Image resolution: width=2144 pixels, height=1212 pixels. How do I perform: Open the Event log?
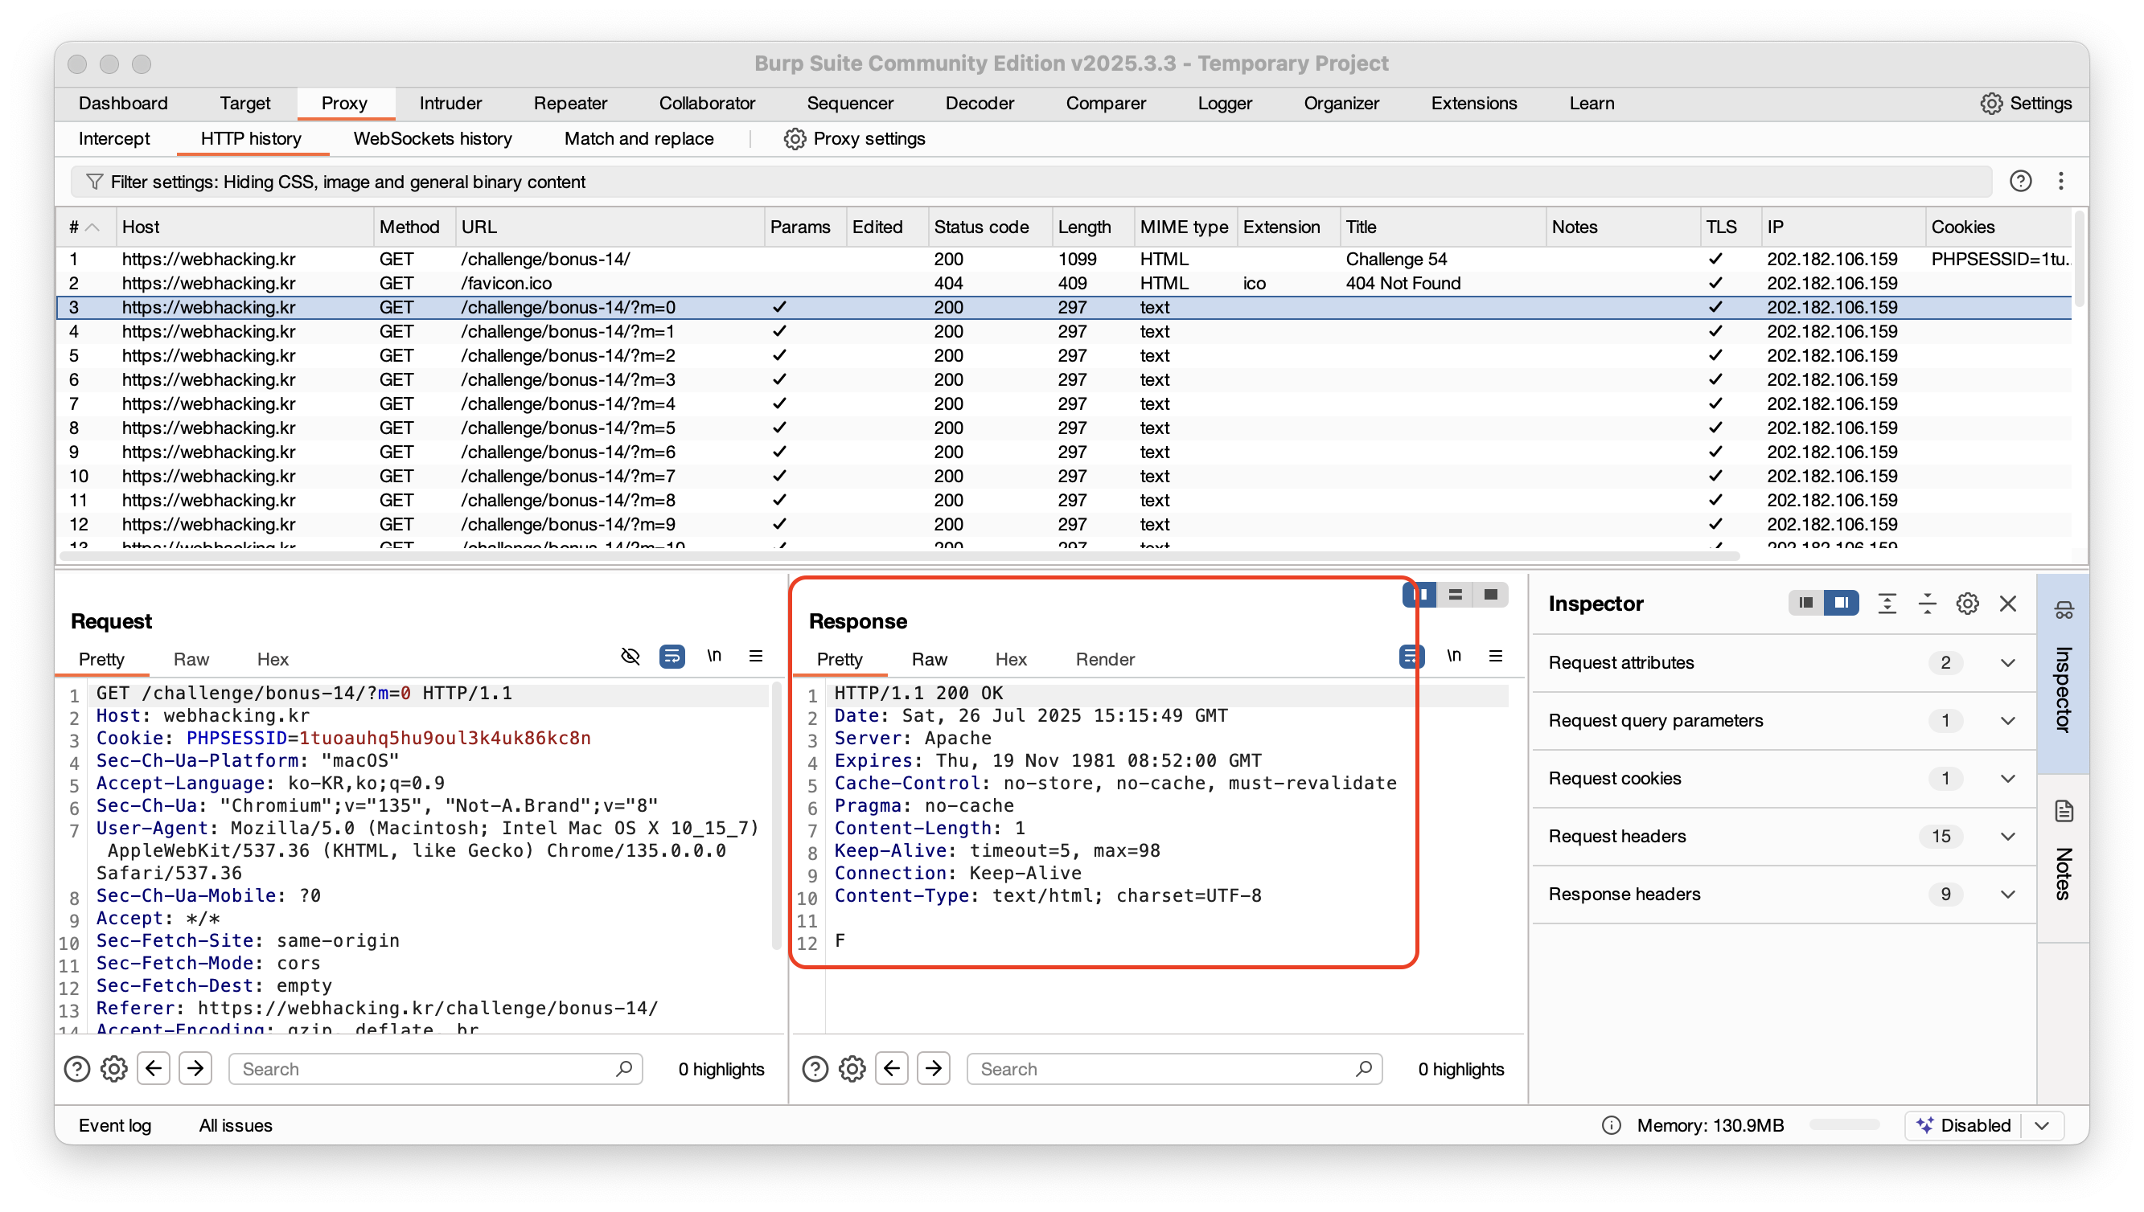coord(115,1125)
